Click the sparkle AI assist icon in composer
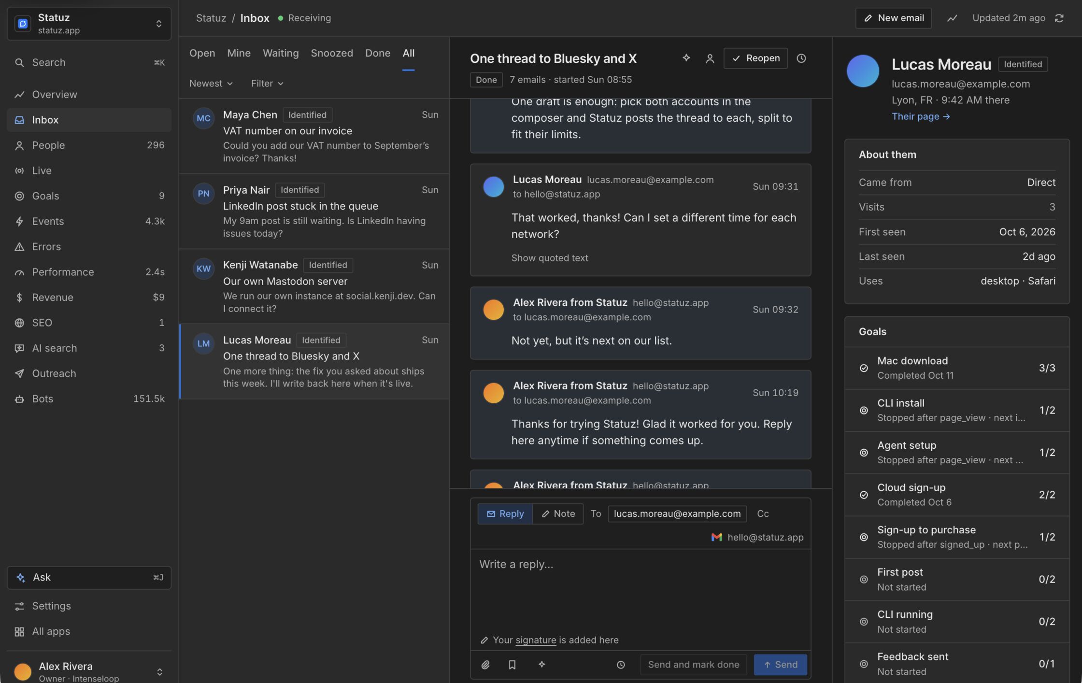 541,665
